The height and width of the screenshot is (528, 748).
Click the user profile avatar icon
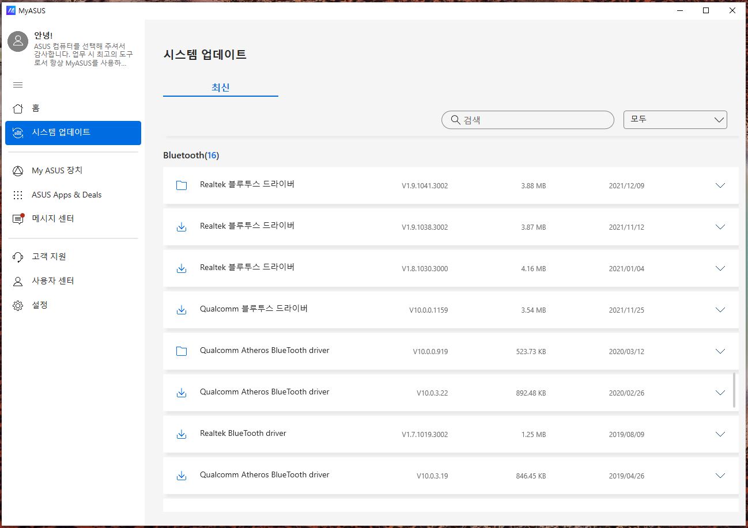18,40
